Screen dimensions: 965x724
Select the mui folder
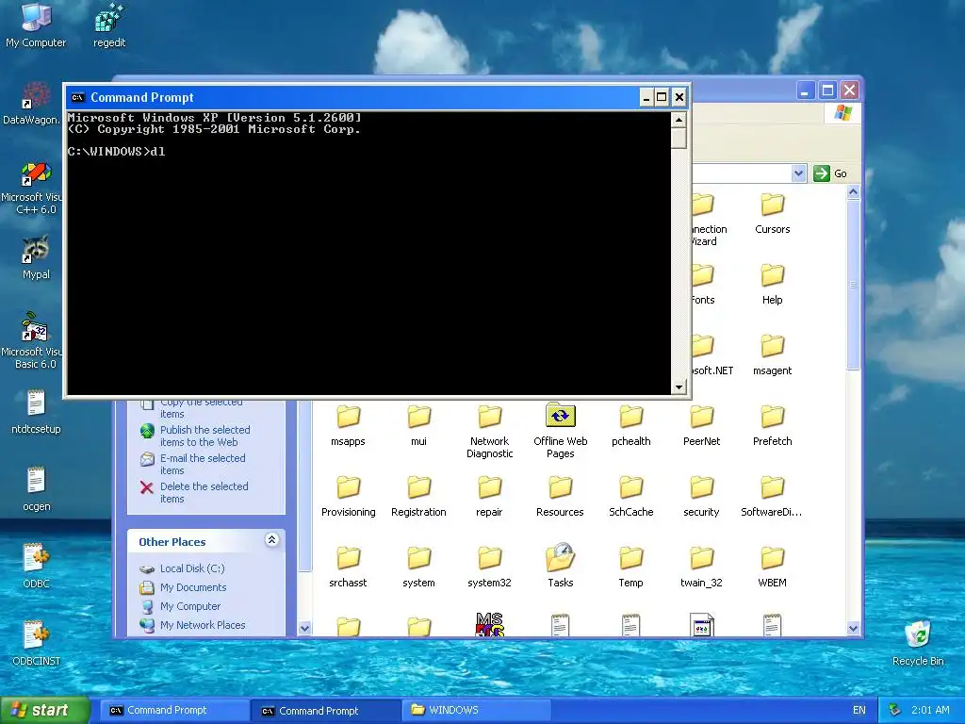(x=418, y=425)
